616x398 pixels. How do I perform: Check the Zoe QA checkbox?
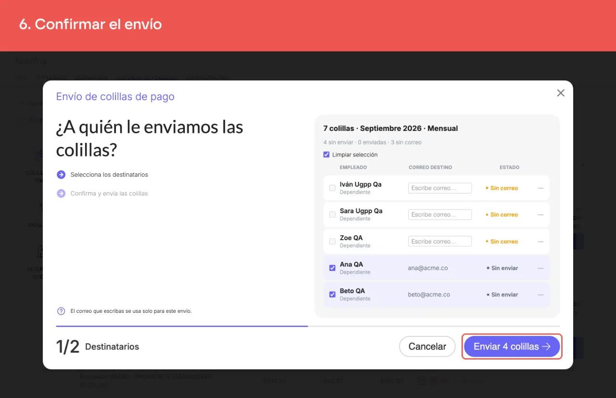tap(332, 242)
